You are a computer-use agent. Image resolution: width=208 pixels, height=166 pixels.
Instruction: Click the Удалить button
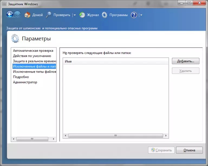point(186,71)
